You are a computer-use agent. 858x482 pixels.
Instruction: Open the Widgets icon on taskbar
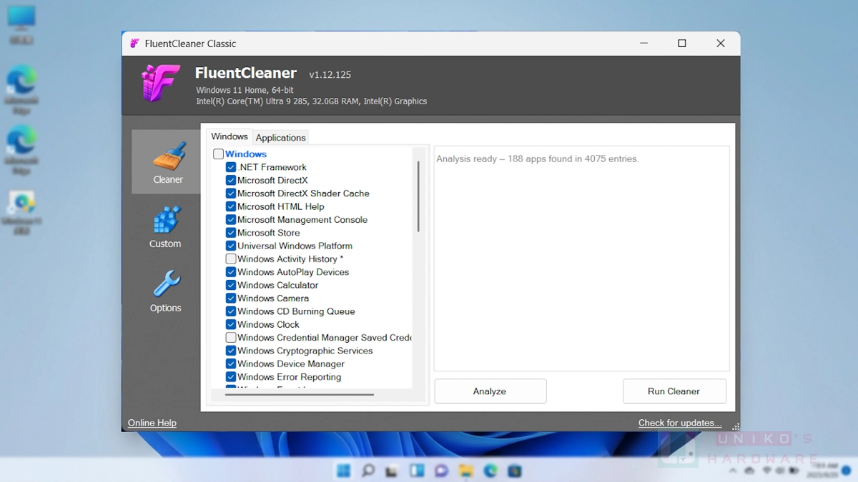pos(417,471)
